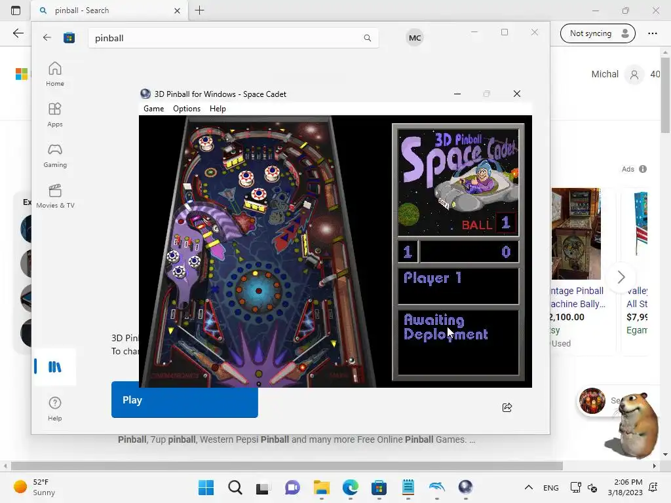This screenshot has width=671, height=503.
Task: Open the Help menu in 3D Pinball
Action: tap(218, 109)
